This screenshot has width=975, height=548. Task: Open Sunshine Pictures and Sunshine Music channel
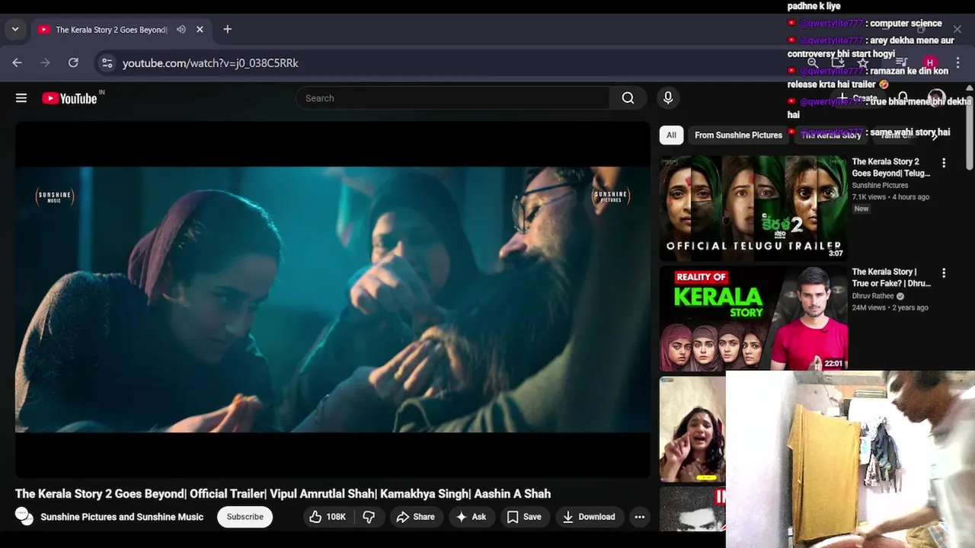coord(122,517)
